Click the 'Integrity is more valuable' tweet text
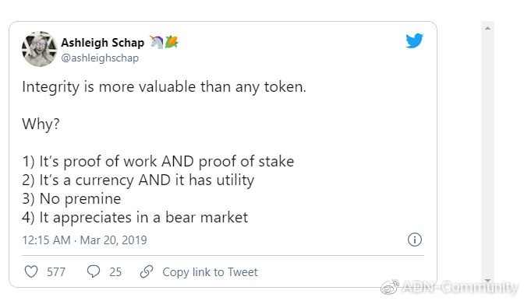 click(x=164, y=87)
